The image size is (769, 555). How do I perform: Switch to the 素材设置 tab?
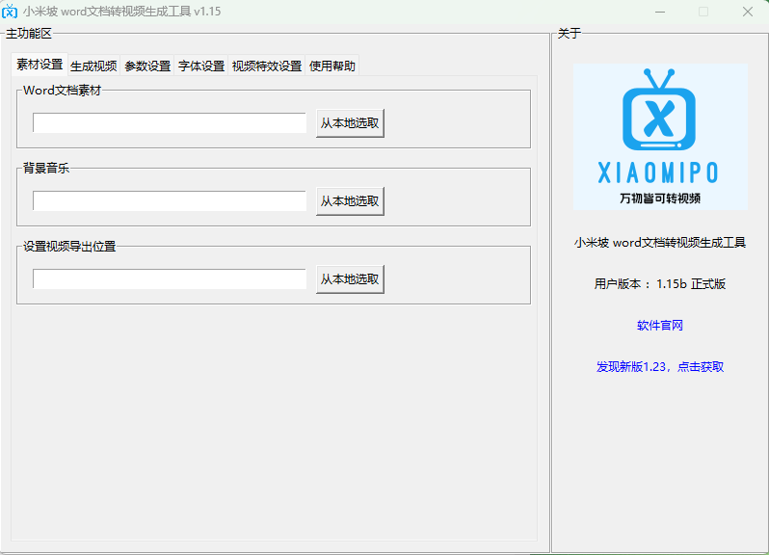point(40,66)
